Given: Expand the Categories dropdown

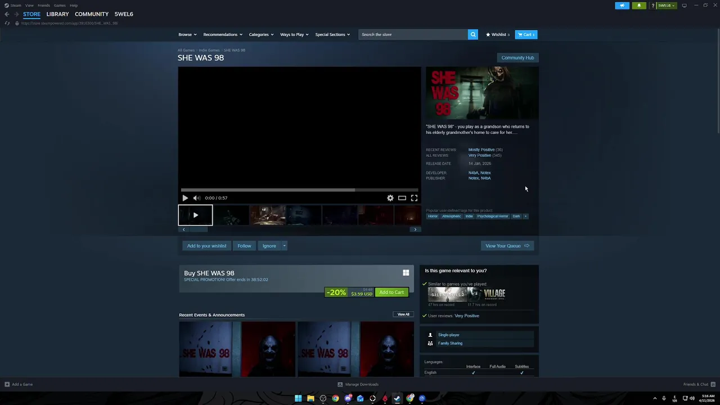Looking at the screenshot, I should (261, 34).
